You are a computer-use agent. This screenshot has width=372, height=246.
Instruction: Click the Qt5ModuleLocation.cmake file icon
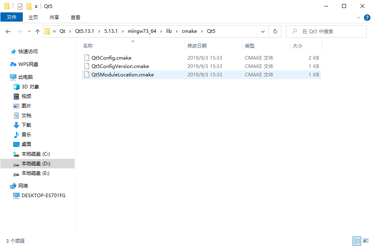tap(87, 74)
